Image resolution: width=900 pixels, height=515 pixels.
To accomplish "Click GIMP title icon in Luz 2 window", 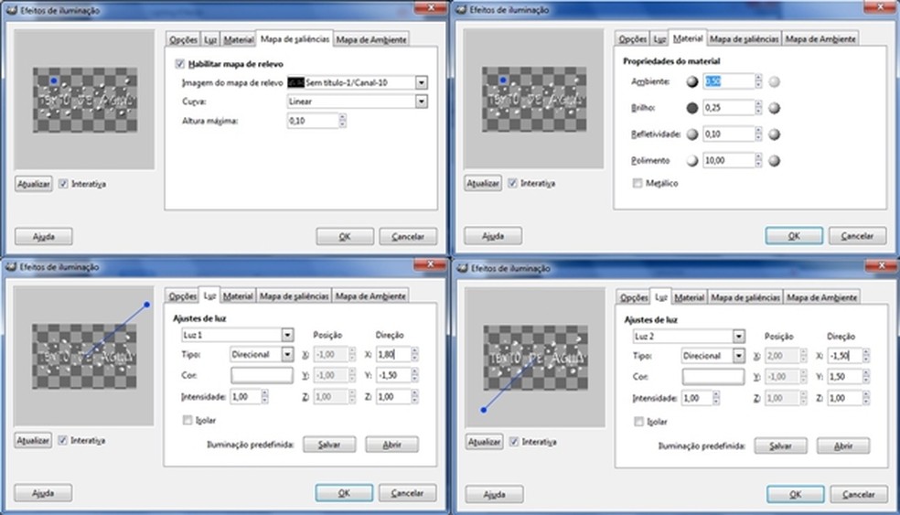I will (x=462, y=268).
